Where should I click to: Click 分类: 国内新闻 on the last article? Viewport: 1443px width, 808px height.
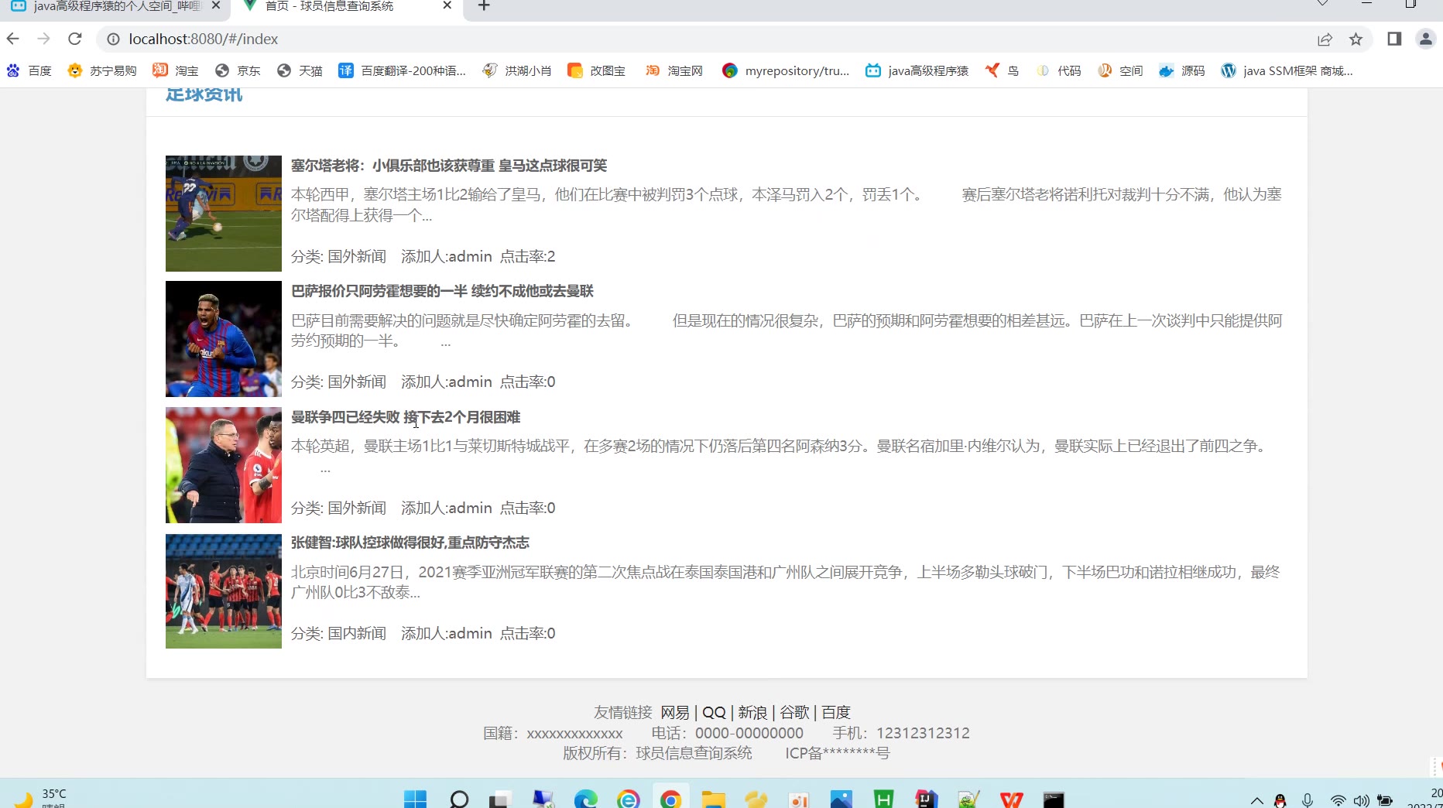coord(338,633)
